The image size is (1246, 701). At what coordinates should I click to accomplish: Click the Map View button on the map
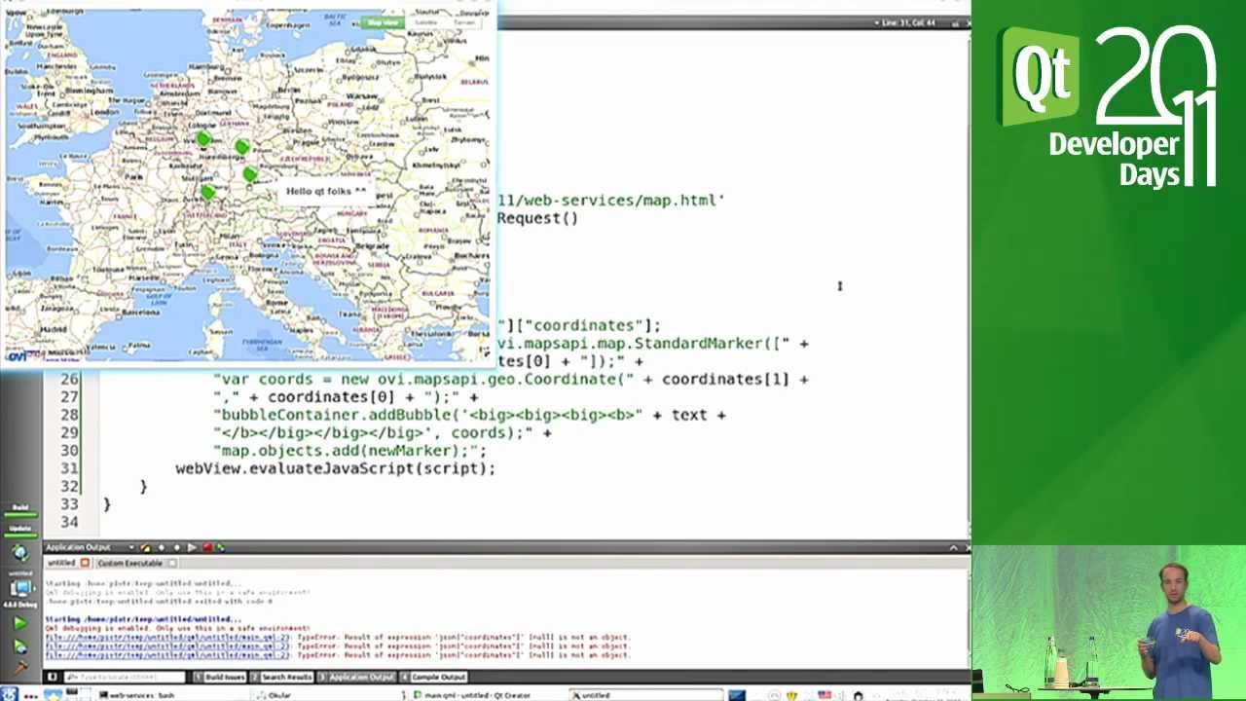pos(383,22)
